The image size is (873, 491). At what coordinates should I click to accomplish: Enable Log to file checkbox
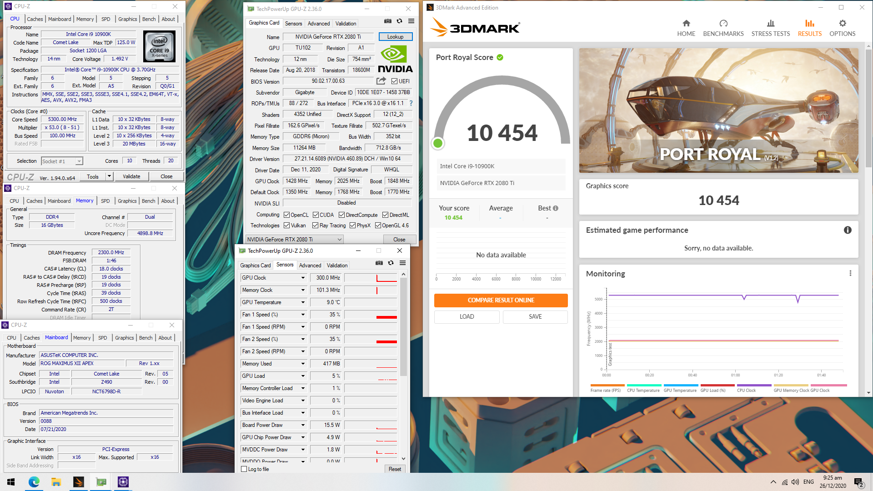(x=244, y=469)
